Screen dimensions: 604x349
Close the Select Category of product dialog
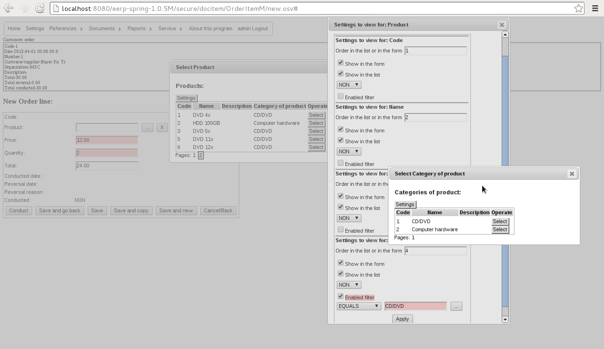pyautogui.click(x=572, y=174)
